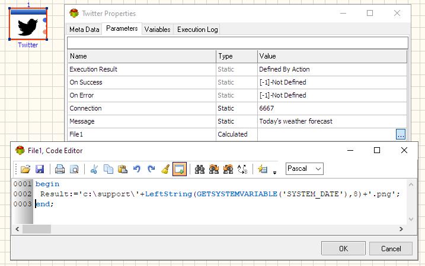The height and width of the screenshot is (266, 425).
Task: Maximize the File1 Code Editor window
Action: click(377, 150)
